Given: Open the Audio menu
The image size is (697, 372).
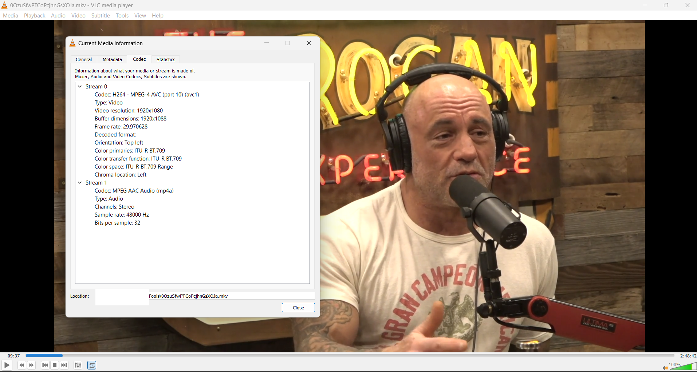Looking at the screenshot, I should (58, 15).
